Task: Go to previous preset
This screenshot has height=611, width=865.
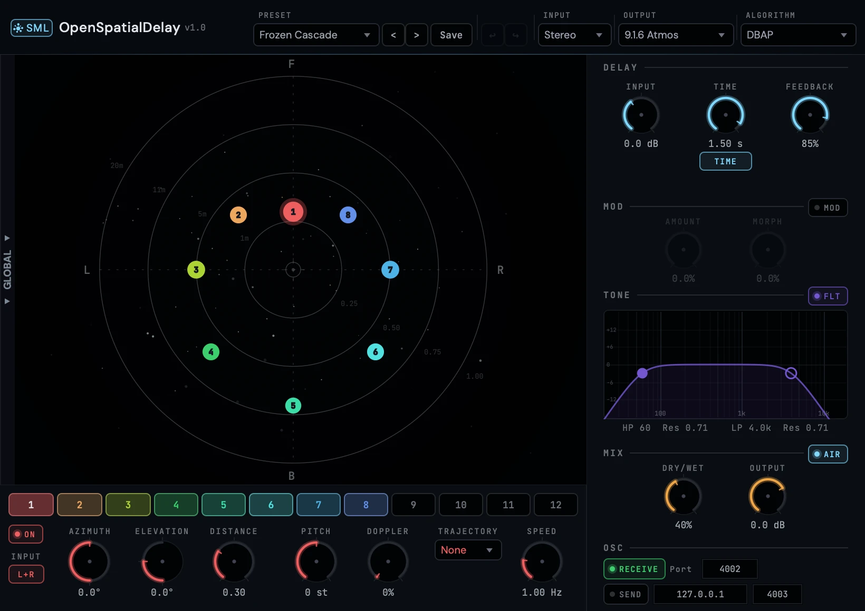Action: [x=393, y=35]
